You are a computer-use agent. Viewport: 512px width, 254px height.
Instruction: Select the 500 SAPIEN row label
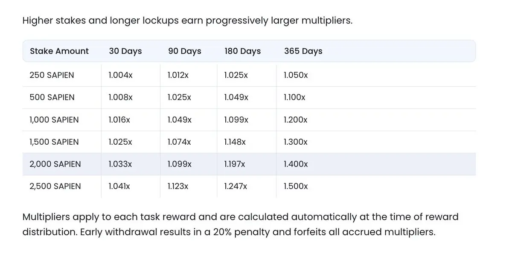click(x=52, y=97)
